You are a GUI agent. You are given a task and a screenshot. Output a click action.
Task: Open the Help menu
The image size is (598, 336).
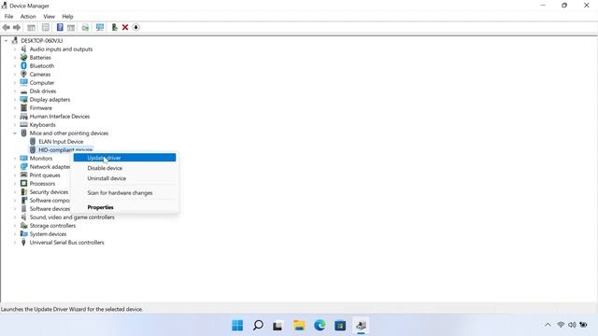67,17
